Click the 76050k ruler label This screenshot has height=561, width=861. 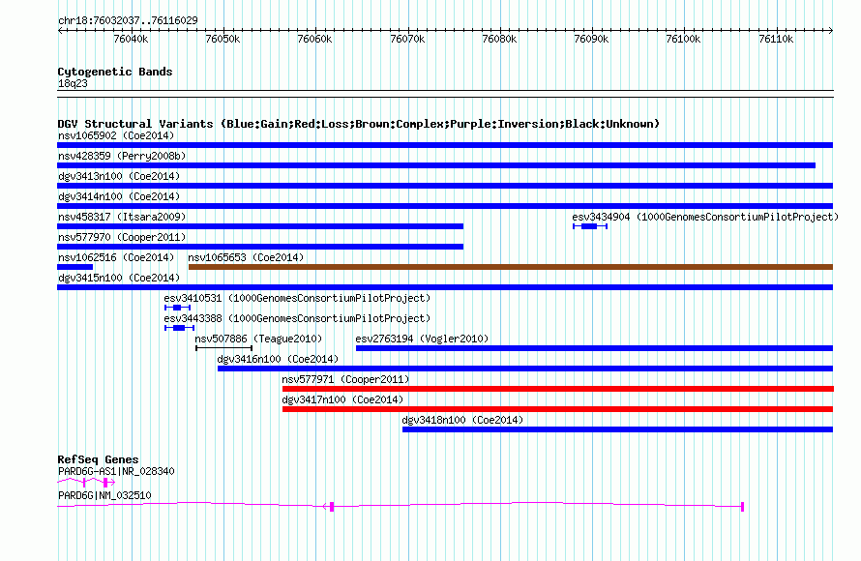223,39
